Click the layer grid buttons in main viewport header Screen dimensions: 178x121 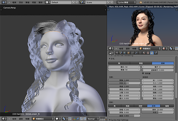point(103,119)
